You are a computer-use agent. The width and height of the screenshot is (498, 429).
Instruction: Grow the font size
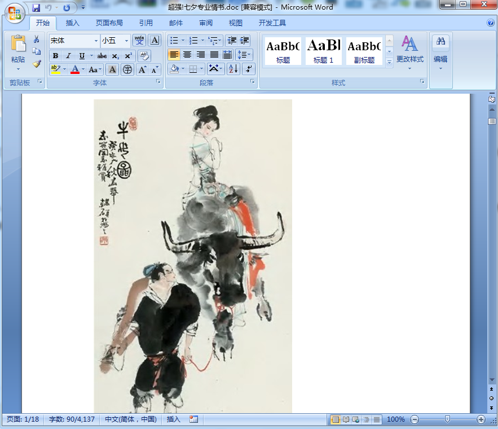(x=142, y=69)
